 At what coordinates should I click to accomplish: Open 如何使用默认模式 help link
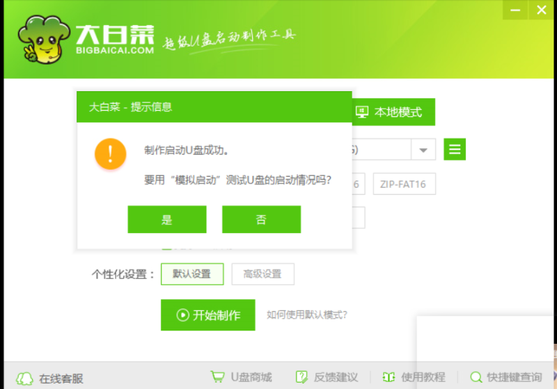point(307,315)
